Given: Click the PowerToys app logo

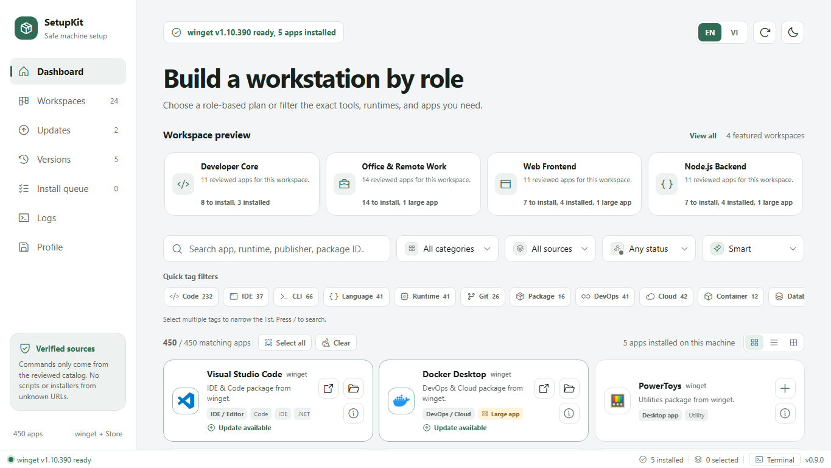Looking at the screenshot, I should (x=617, y=400).
